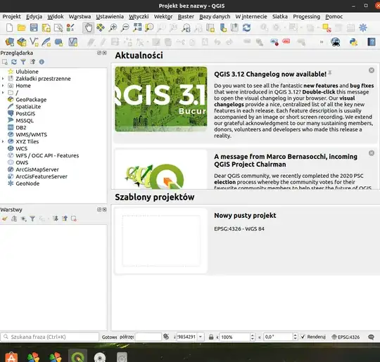Open the Style Manager icon
The image size is (380, 362).
click(x=70, y=27)
